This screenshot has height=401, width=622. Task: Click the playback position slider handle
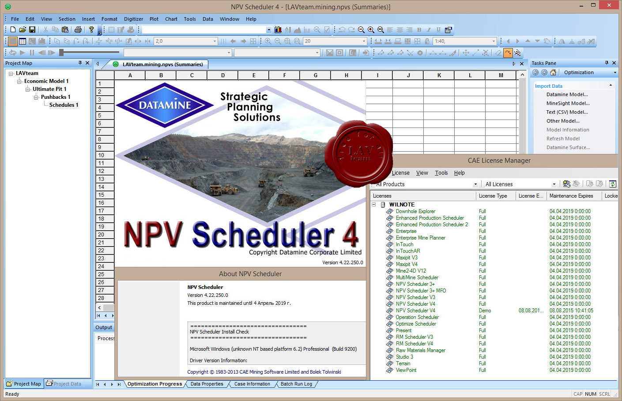pyautogui.click(x=61, y=52)
